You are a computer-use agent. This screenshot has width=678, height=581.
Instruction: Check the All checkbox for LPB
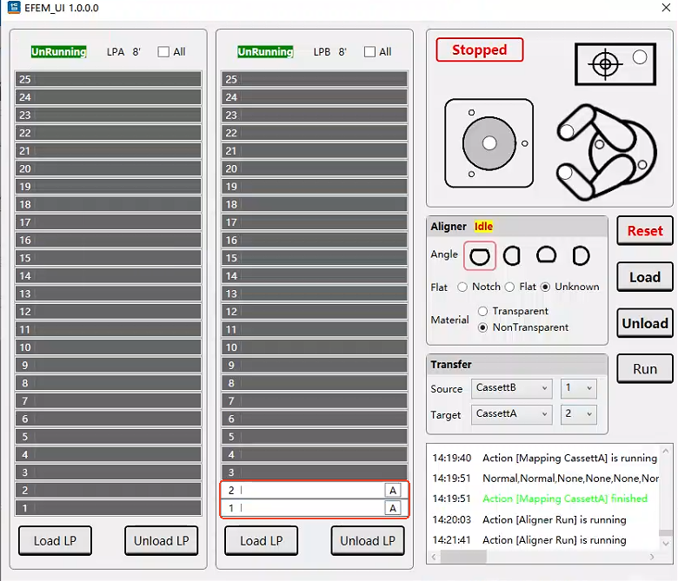tap(369, 52)
